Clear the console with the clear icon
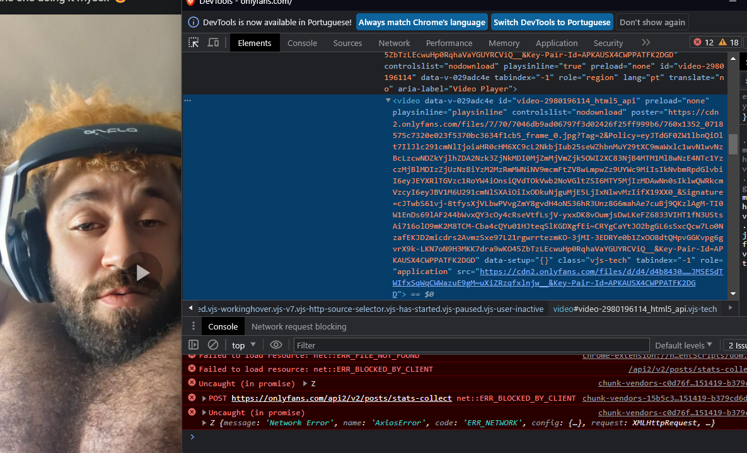Image resolution: width=747 pixels, height=453 pixels. (213, 345)
